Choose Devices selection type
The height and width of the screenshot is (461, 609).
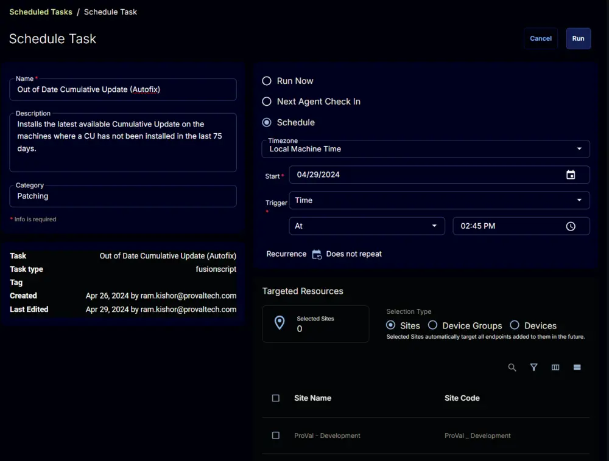515,325
